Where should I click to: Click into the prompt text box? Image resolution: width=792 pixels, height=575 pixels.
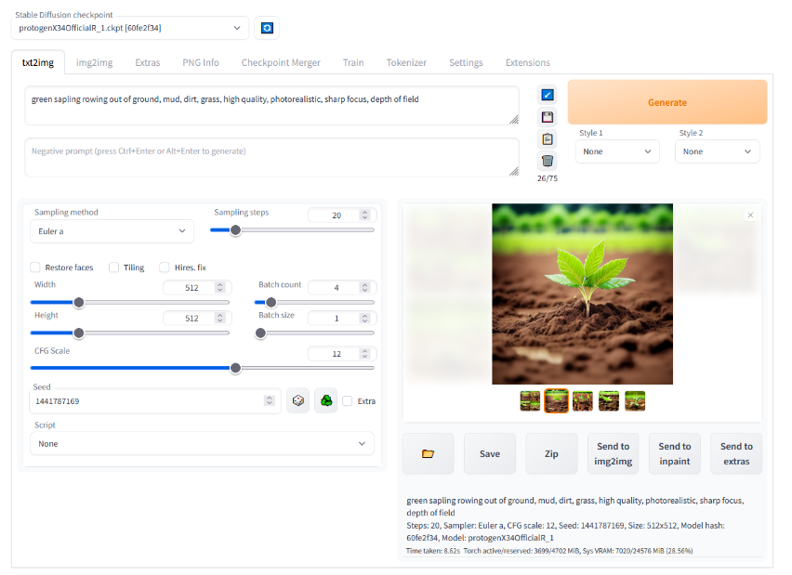click(x=271, y=106)
